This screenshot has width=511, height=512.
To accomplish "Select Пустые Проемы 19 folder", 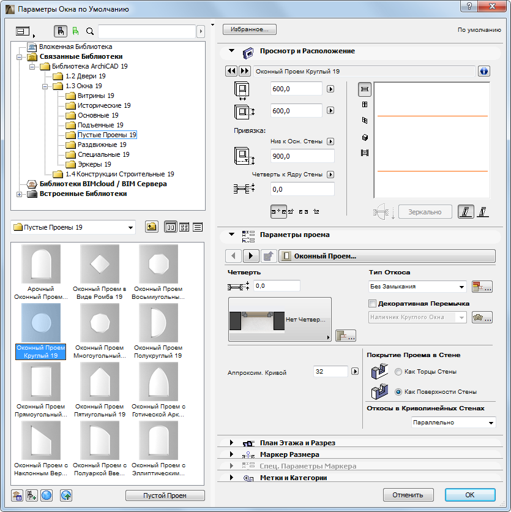I will tap(107, 135).
